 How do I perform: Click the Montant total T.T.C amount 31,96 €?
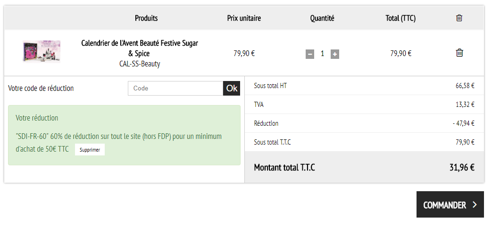461,167
